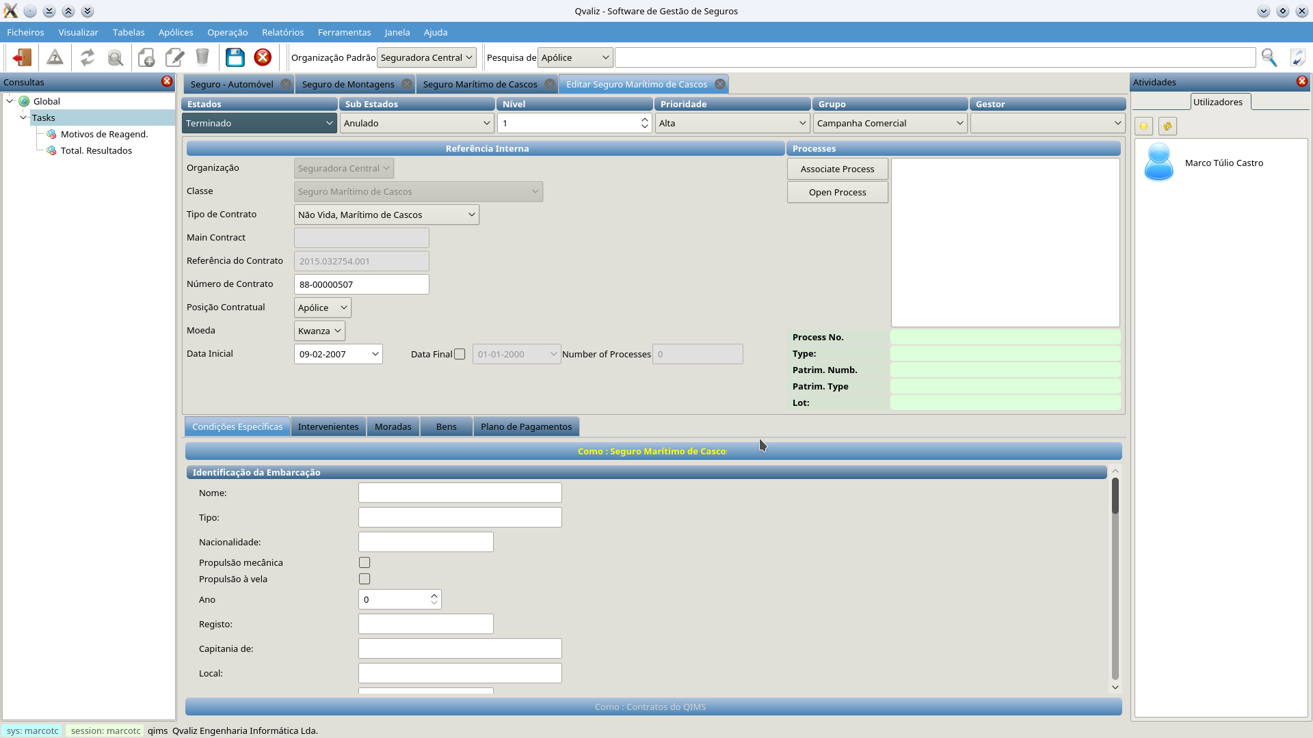Click the magnifier search icon beside search field
This screenshot has height=738, width=1313.
[x=1269, y=57]
